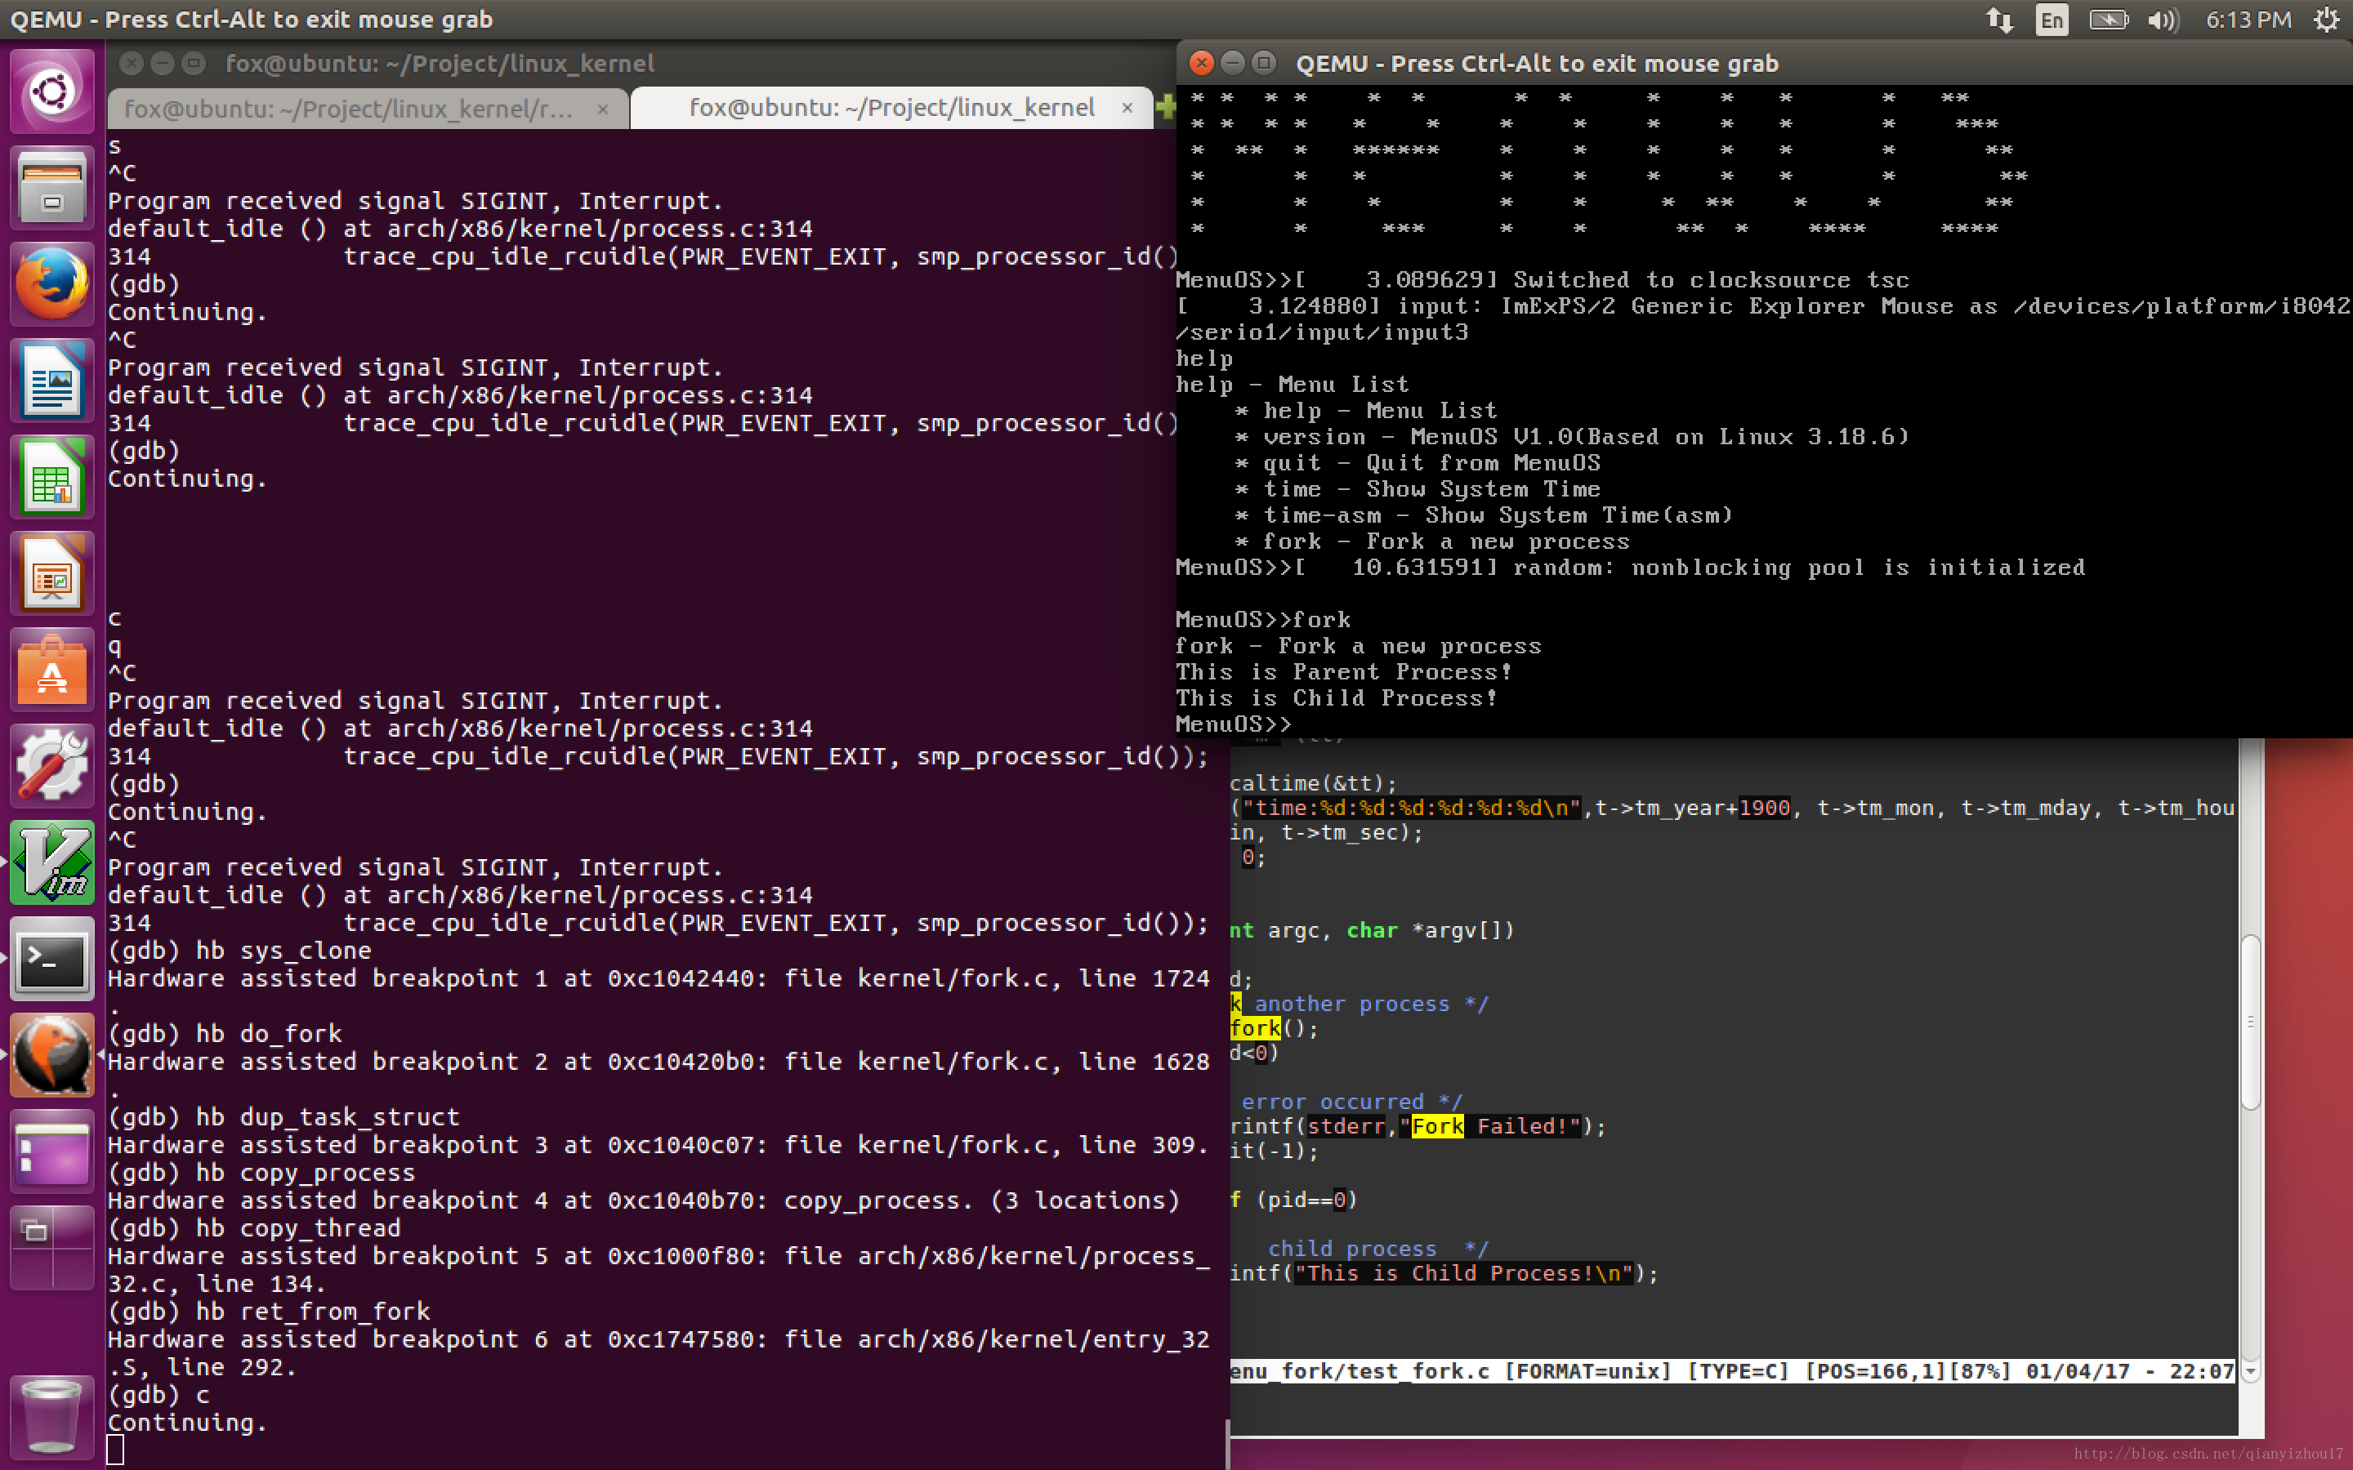This screenshot has height=1470, width=2353.
Task: Click top panel QEMU title text
Action: [252, 20]
